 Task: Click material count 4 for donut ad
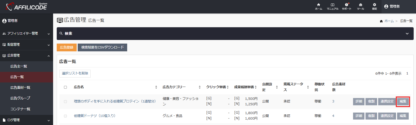point(333,116)
